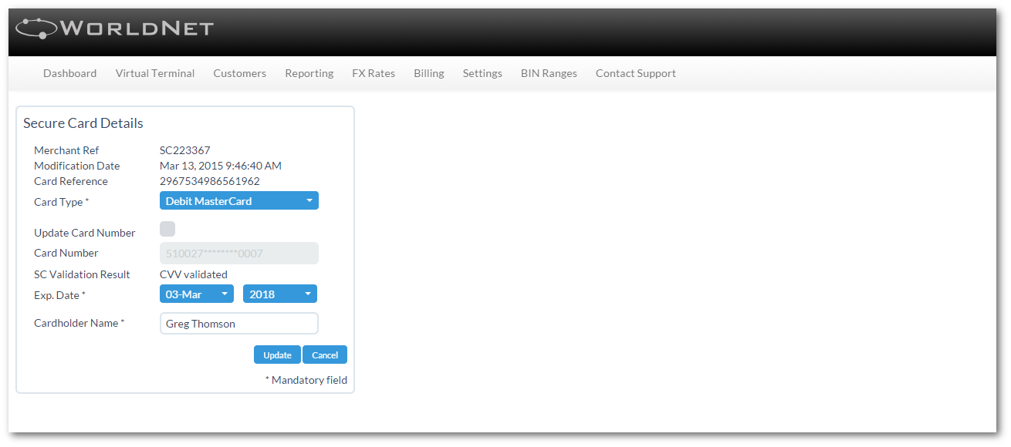Click the Card Reference number value
Screen dimensions: 1011x447
tap(209, 182)
